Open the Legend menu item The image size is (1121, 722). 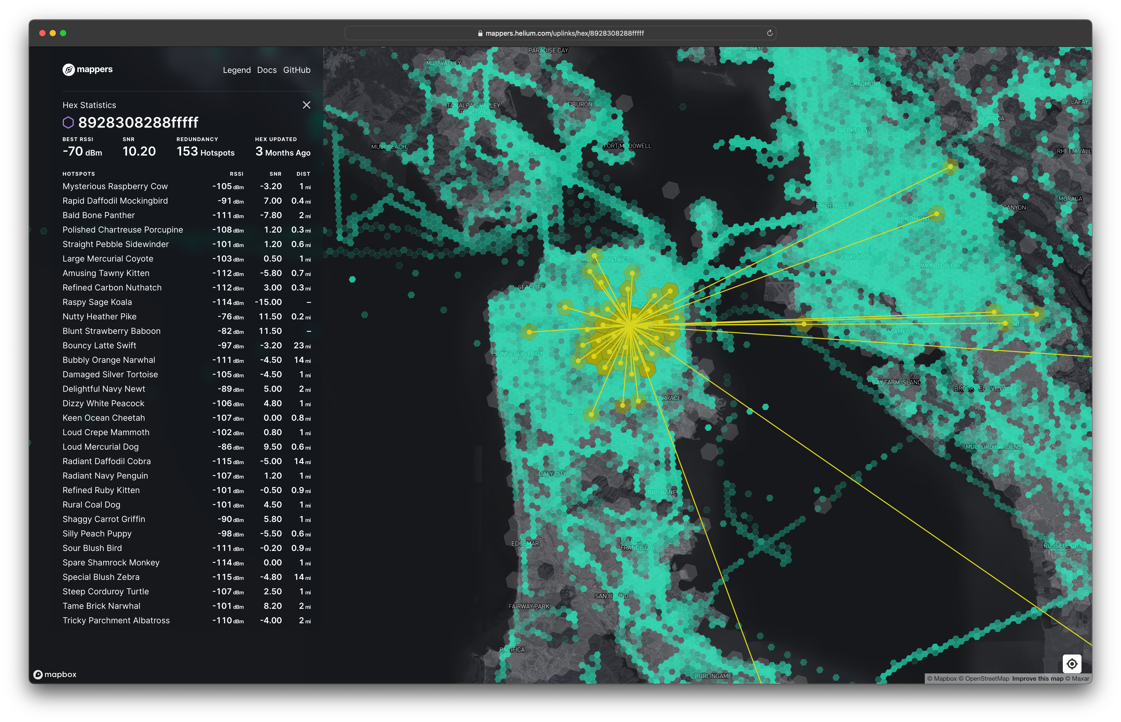click(x=236, y=70)
